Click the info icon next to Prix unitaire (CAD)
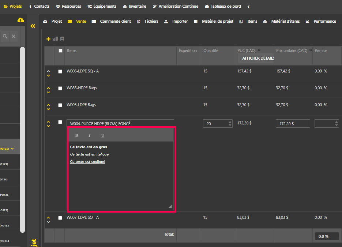The height and width of the screenshot is (247, 342). click(x=311, y=50)
